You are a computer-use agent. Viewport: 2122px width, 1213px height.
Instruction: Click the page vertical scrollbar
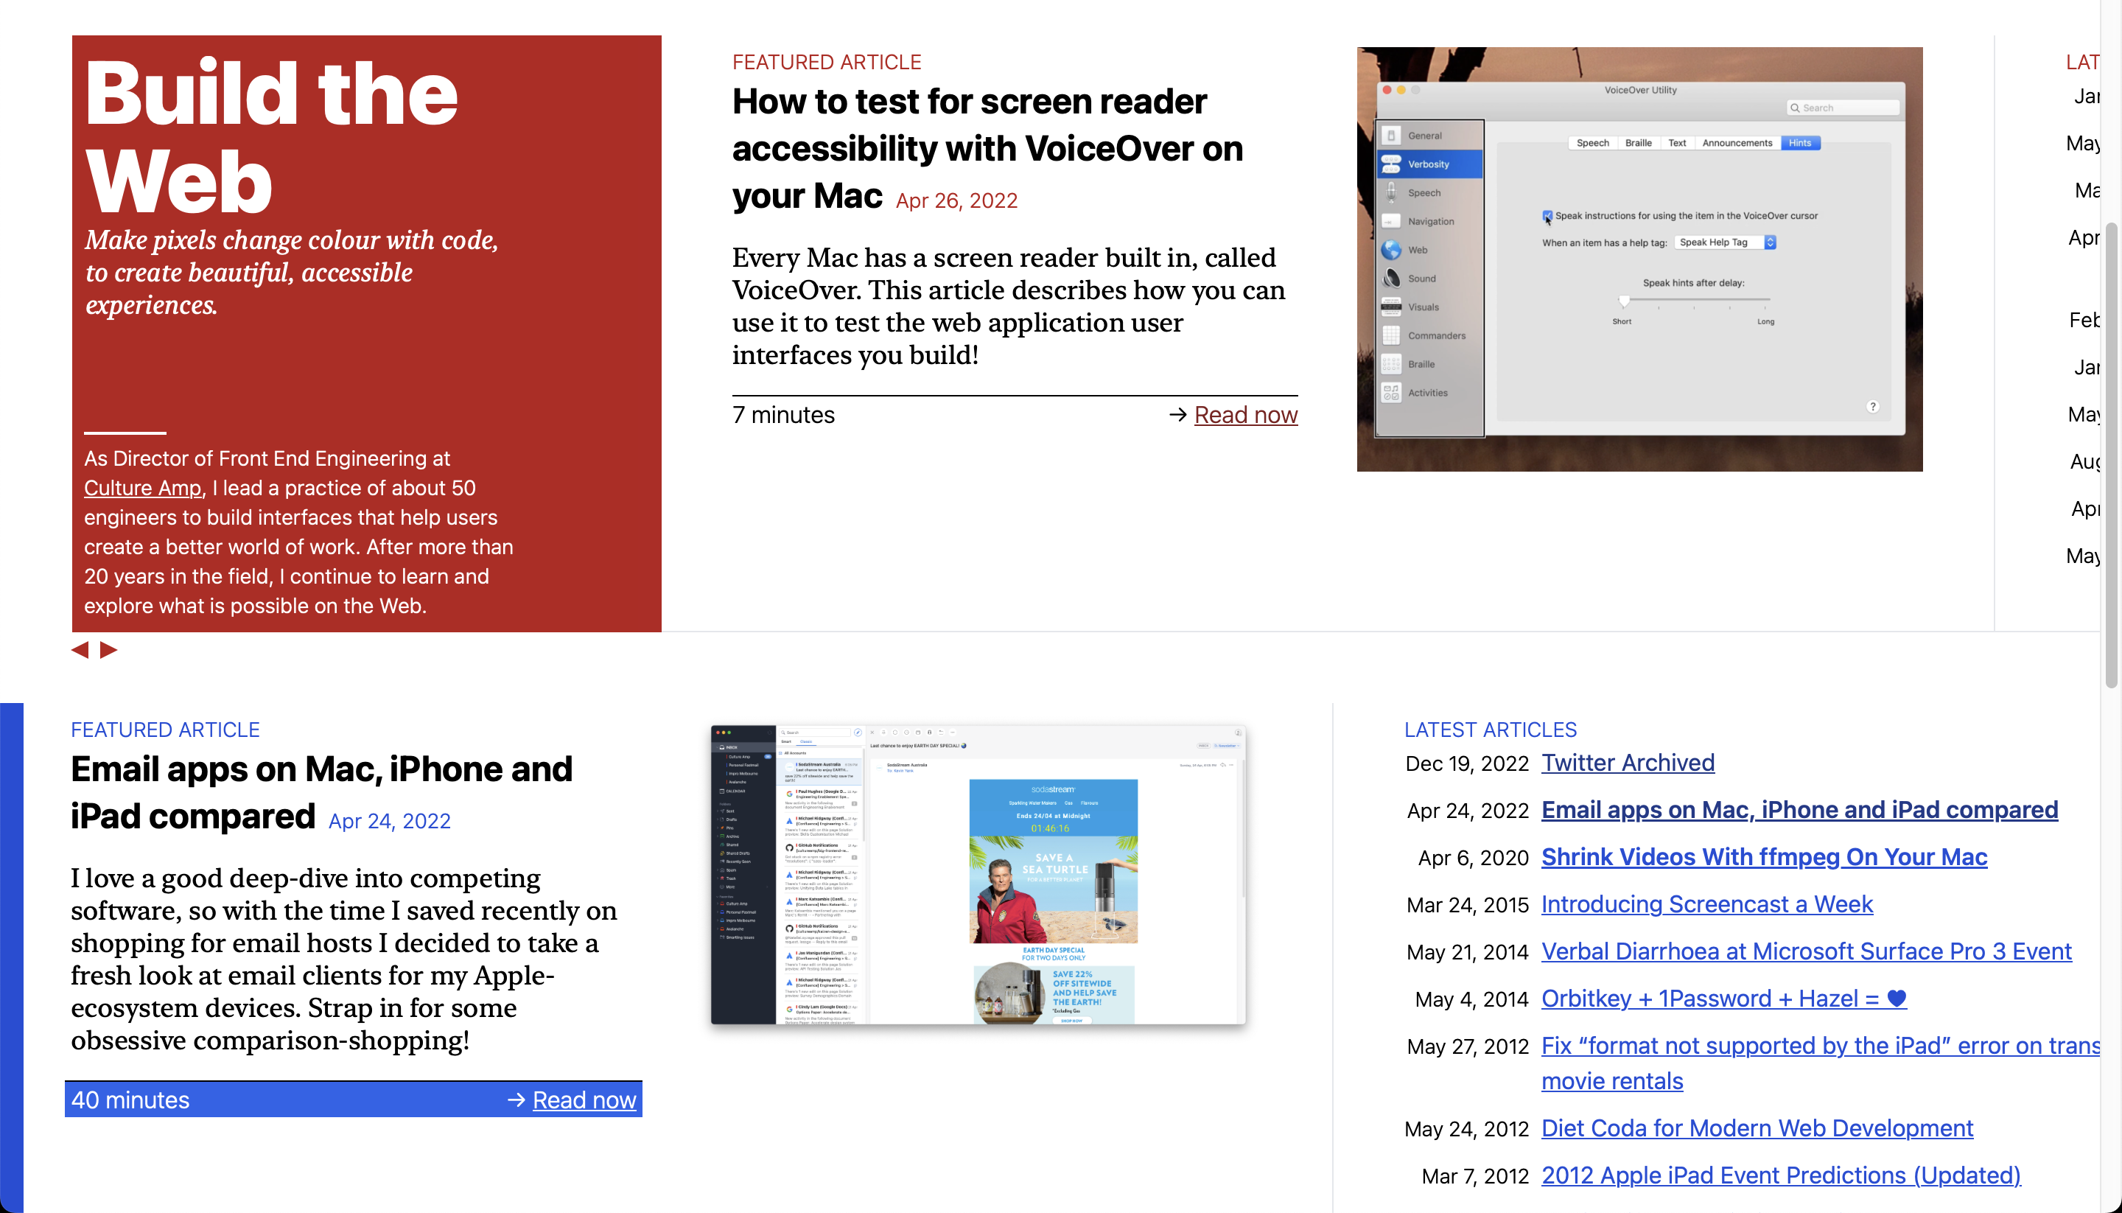point(2111,455)
